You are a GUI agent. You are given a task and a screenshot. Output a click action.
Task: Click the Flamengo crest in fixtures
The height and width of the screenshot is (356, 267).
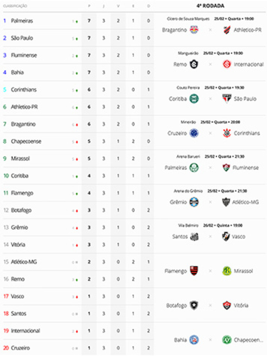(194, 271)
